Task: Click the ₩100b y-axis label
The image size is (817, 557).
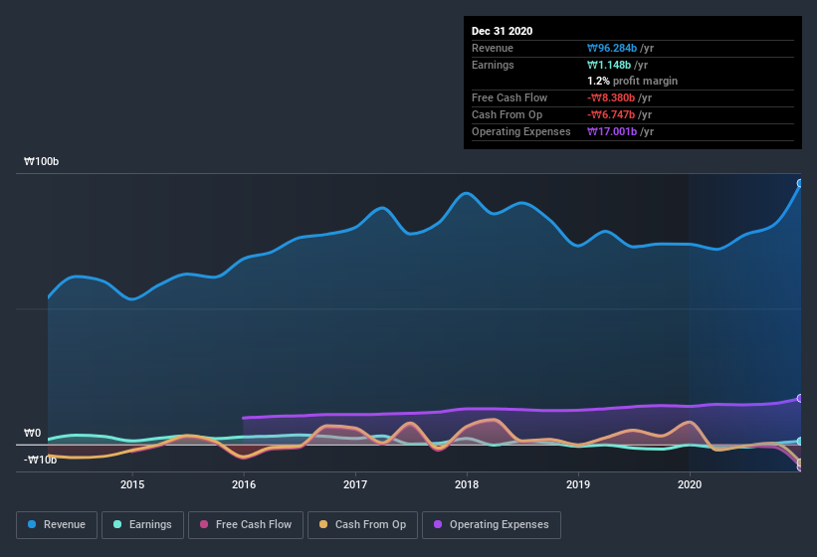Action: pos(41,161)
